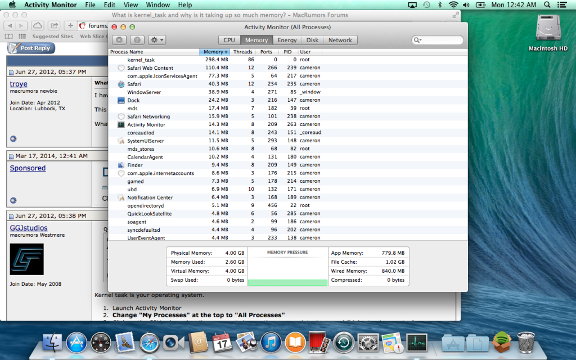Viewport: 576px width, 360px height.
Task: Open the Help menu
Action: coord(184,4)
